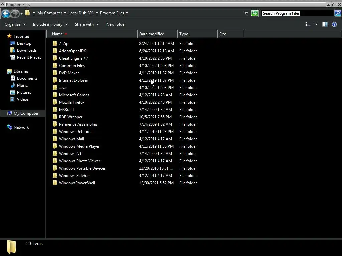The width and height of the screenshot is (342, 256).
Task: Change your view icon button
Action: click(x=308, y=24)
